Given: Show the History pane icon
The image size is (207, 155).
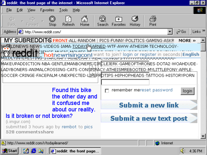Looking at the screenshot, I should click(x=135, y=21).
